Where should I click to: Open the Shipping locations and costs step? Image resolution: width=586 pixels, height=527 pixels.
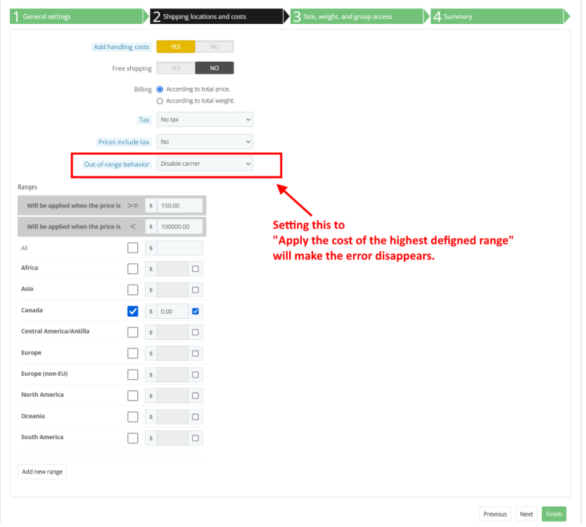(211, 15)
